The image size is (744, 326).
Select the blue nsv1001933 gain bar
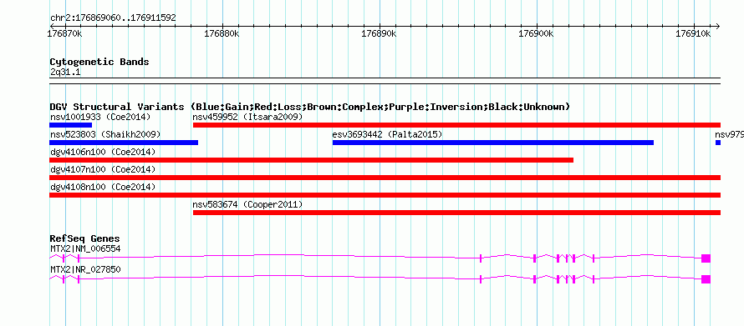pyautogui.click(x=71, y=125)
